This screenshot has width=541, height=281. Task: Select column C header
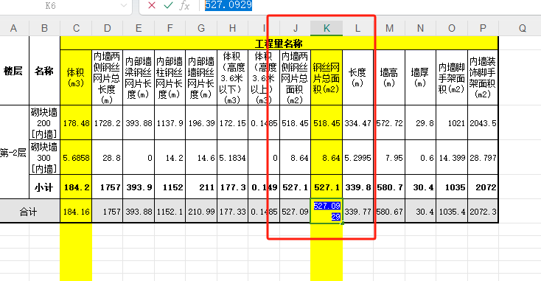tap(76, 28)
